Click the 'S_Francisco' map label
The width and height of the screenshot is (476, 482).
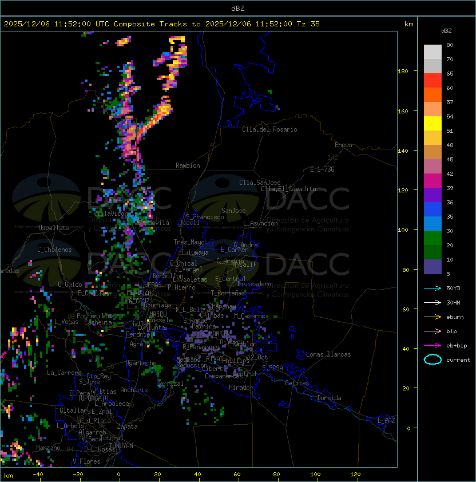(205, 217)
